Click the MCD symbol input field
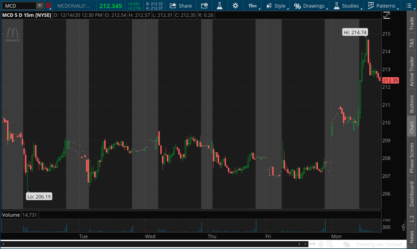Image resolution: width=417 pixels, height=249 pixels. [19, 6]
